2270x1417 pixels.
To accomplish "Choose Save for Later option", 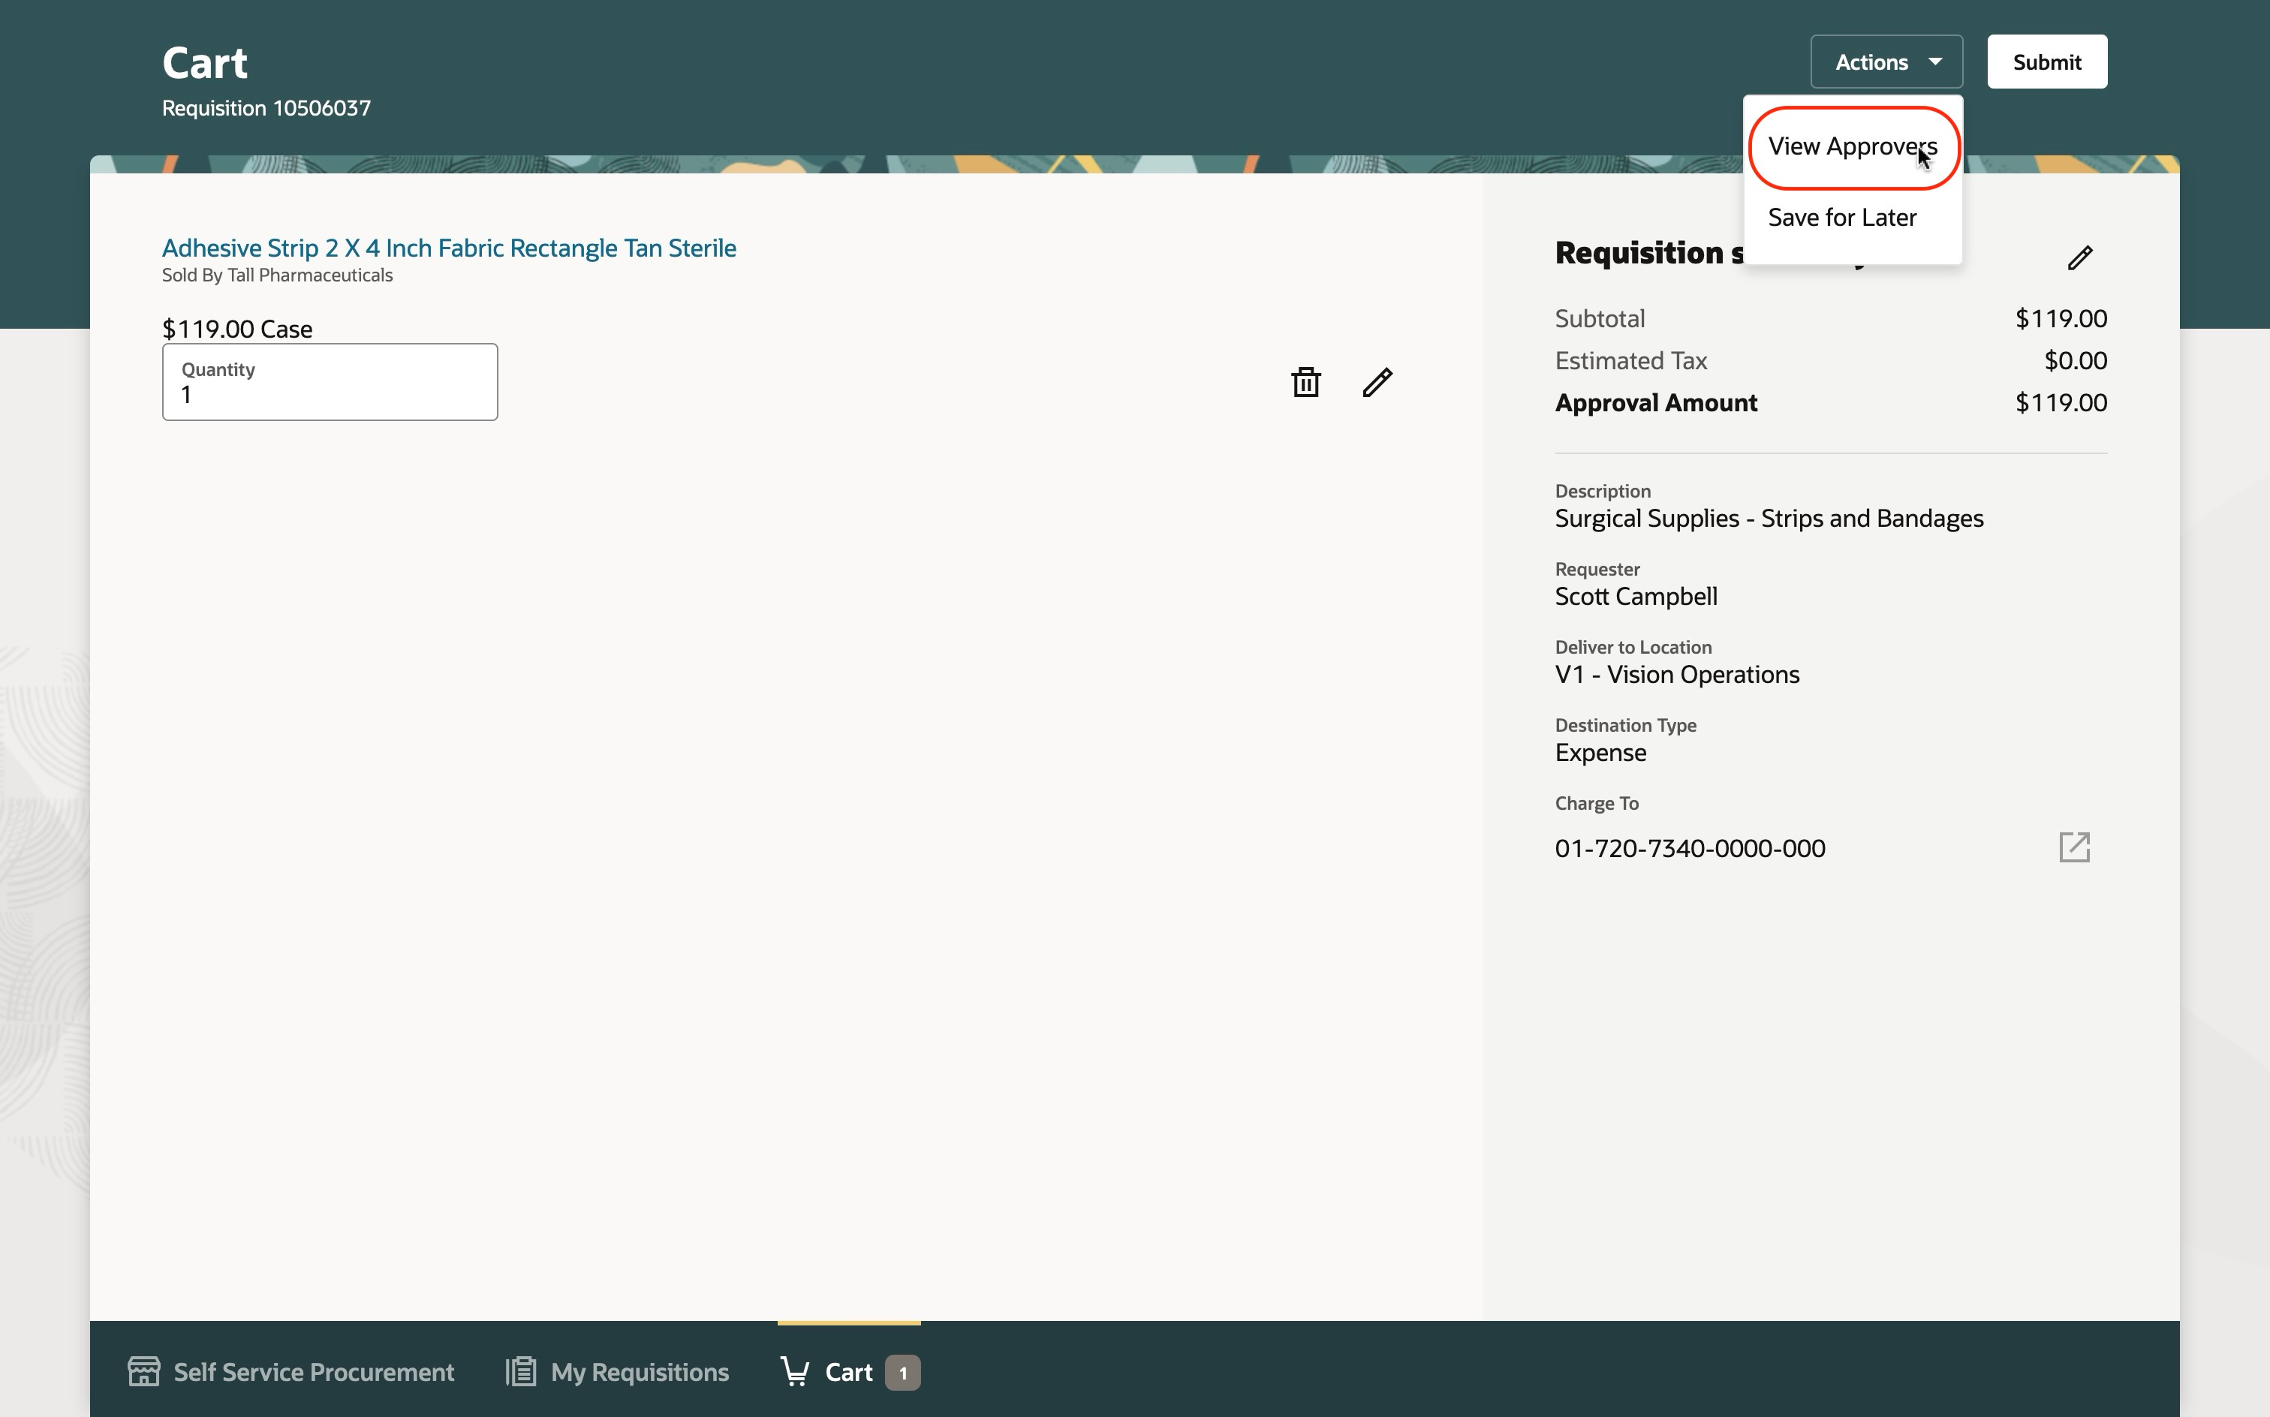I will tap(1841, 218).
